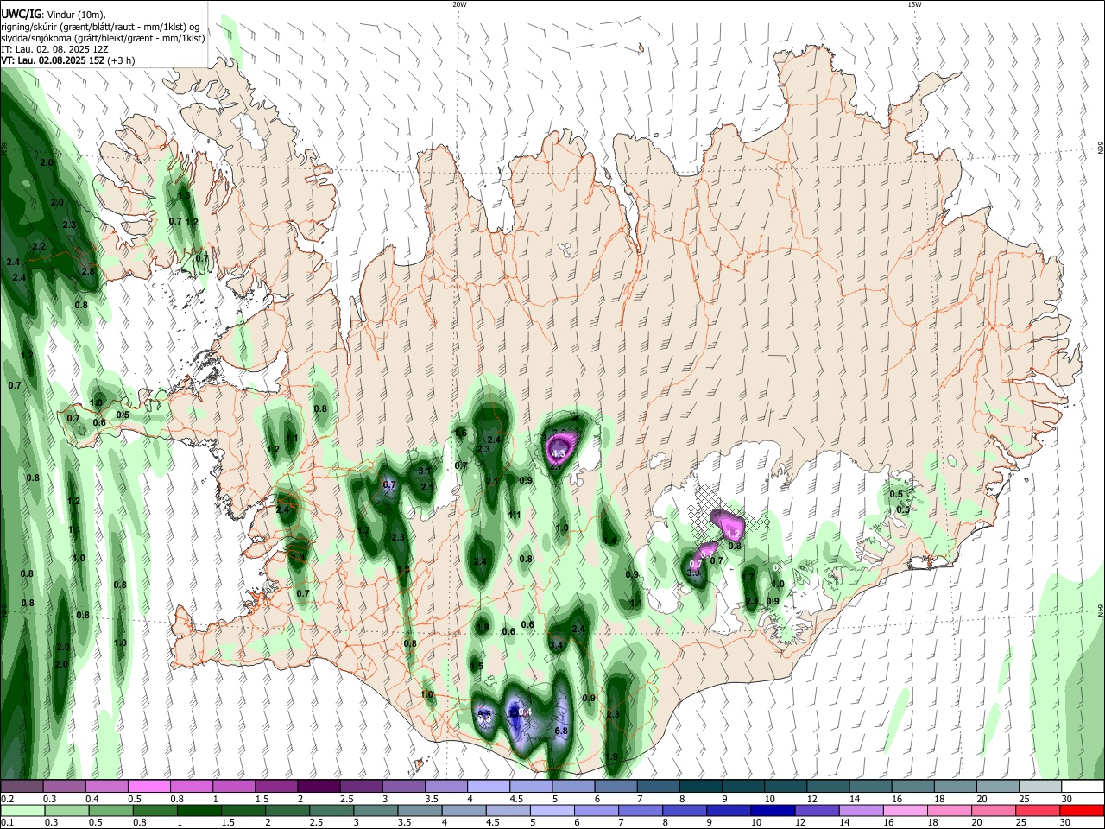Click the 0.1 label under the legend

click(x=7, y=822)
